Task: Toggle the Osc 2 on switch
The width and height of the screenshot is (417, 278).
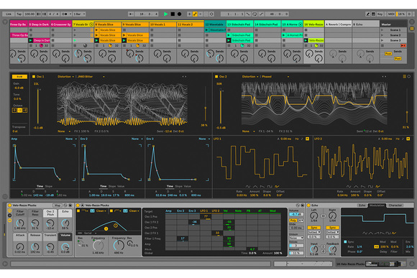Action: [x=216, y=77]
